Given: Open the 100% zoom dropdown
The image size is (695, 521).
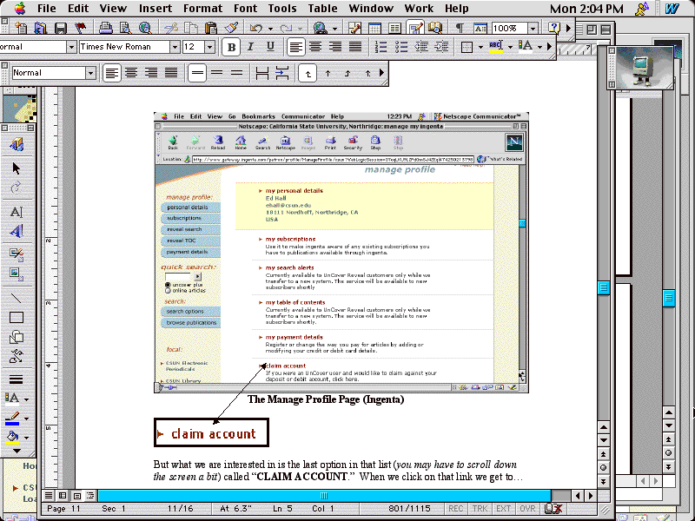Looking at the screenshot, I should (x=533, y=29).
